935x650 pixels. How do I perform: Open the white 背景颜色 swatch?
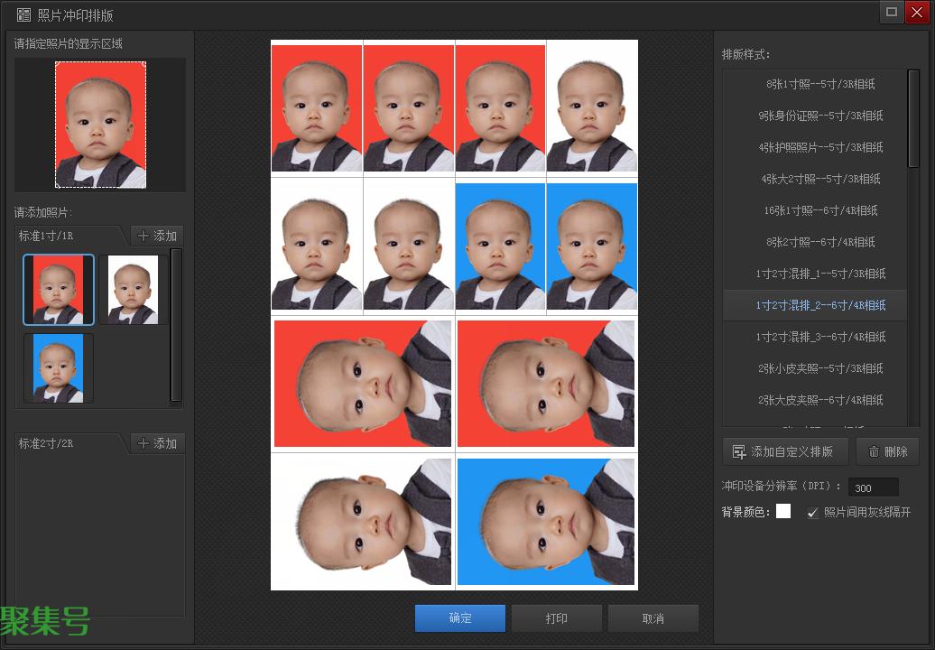coord(783,511)
